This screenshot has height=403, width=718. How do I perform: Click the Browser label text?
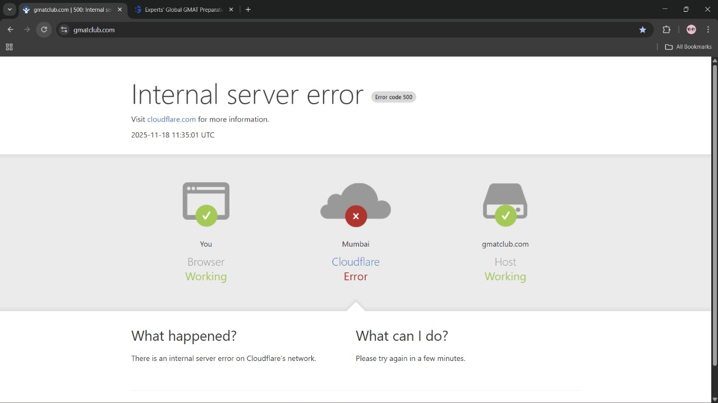(206, 262)
